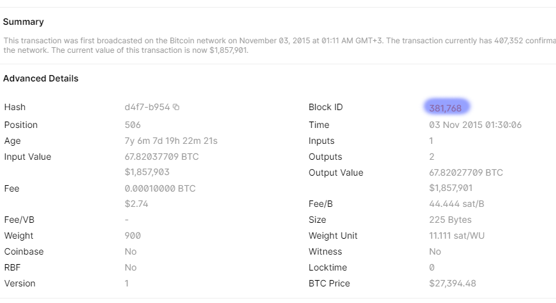This screenshot has width=556, height=303.
Task: Click the input value 67.82037709 BTC
Action: pos(161,157)
